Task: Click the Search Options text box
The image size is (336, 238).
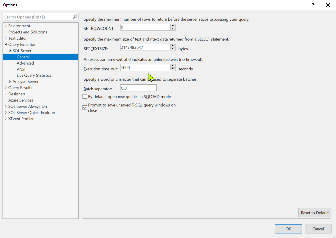Action: pos(36,17)
